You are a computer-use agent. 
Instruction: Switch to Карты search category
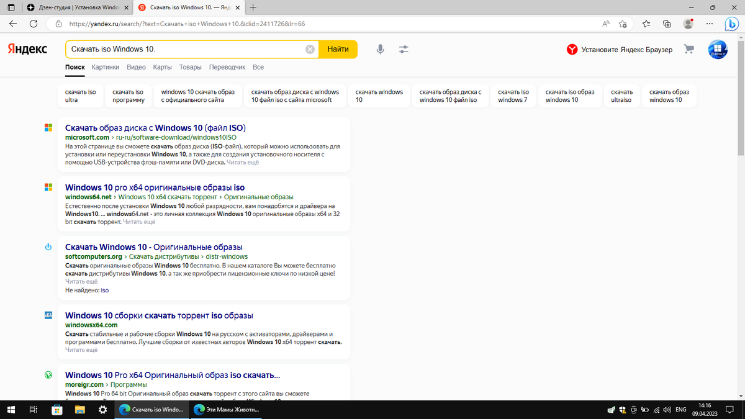163,67
